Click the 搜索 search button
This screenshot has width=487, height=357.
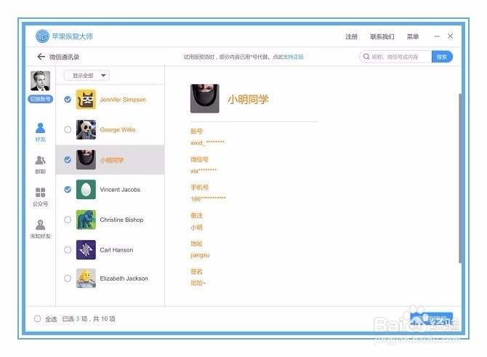click(442, 57)
